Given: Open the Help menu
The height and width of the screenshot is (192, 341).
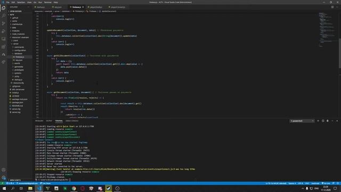Looking at the screenshot, I should (x=55, y=2).
